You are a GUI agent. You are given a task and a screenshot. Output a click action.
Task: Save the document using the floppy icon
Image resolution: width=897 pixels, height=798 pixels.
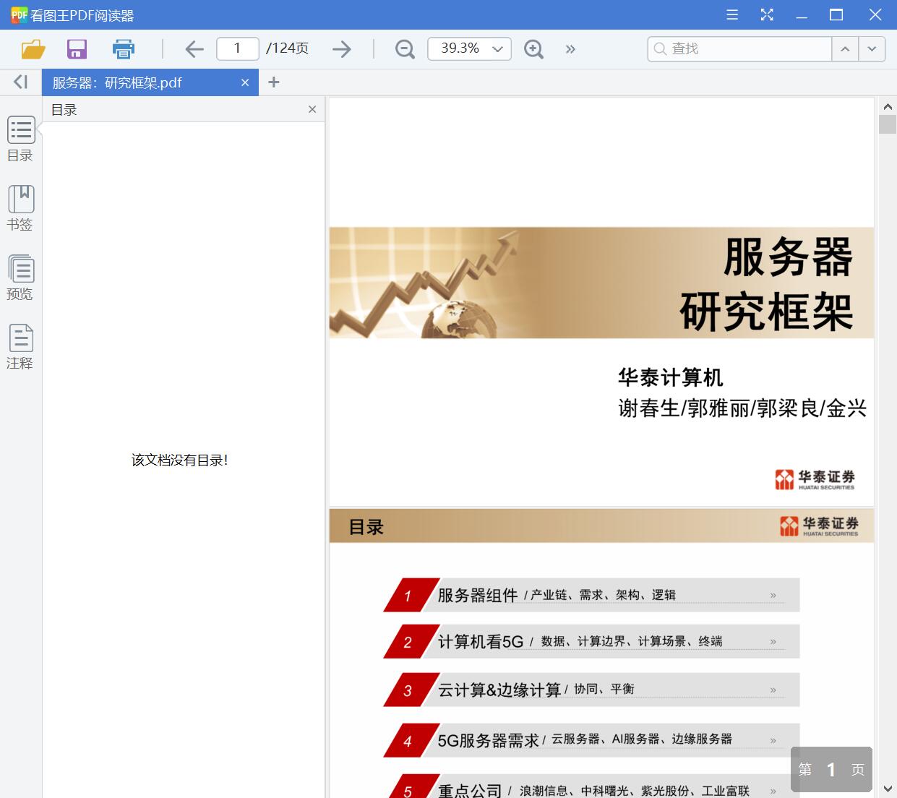pyautogui.click(x=77, y=49)
